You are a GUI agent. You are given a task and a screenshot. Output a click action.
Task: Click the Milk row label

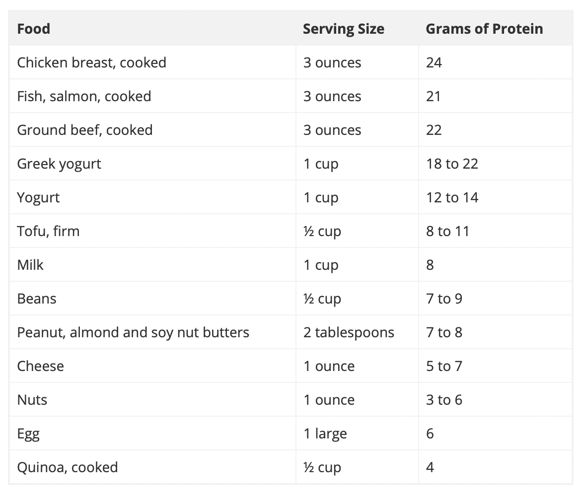point(30,265)
